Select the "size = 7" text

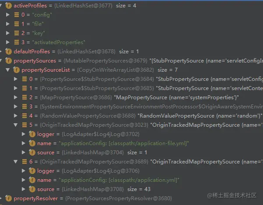coord(168,70)
